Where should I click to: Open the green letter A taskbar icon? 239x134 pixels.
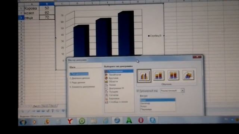click(x=129, y=121)
